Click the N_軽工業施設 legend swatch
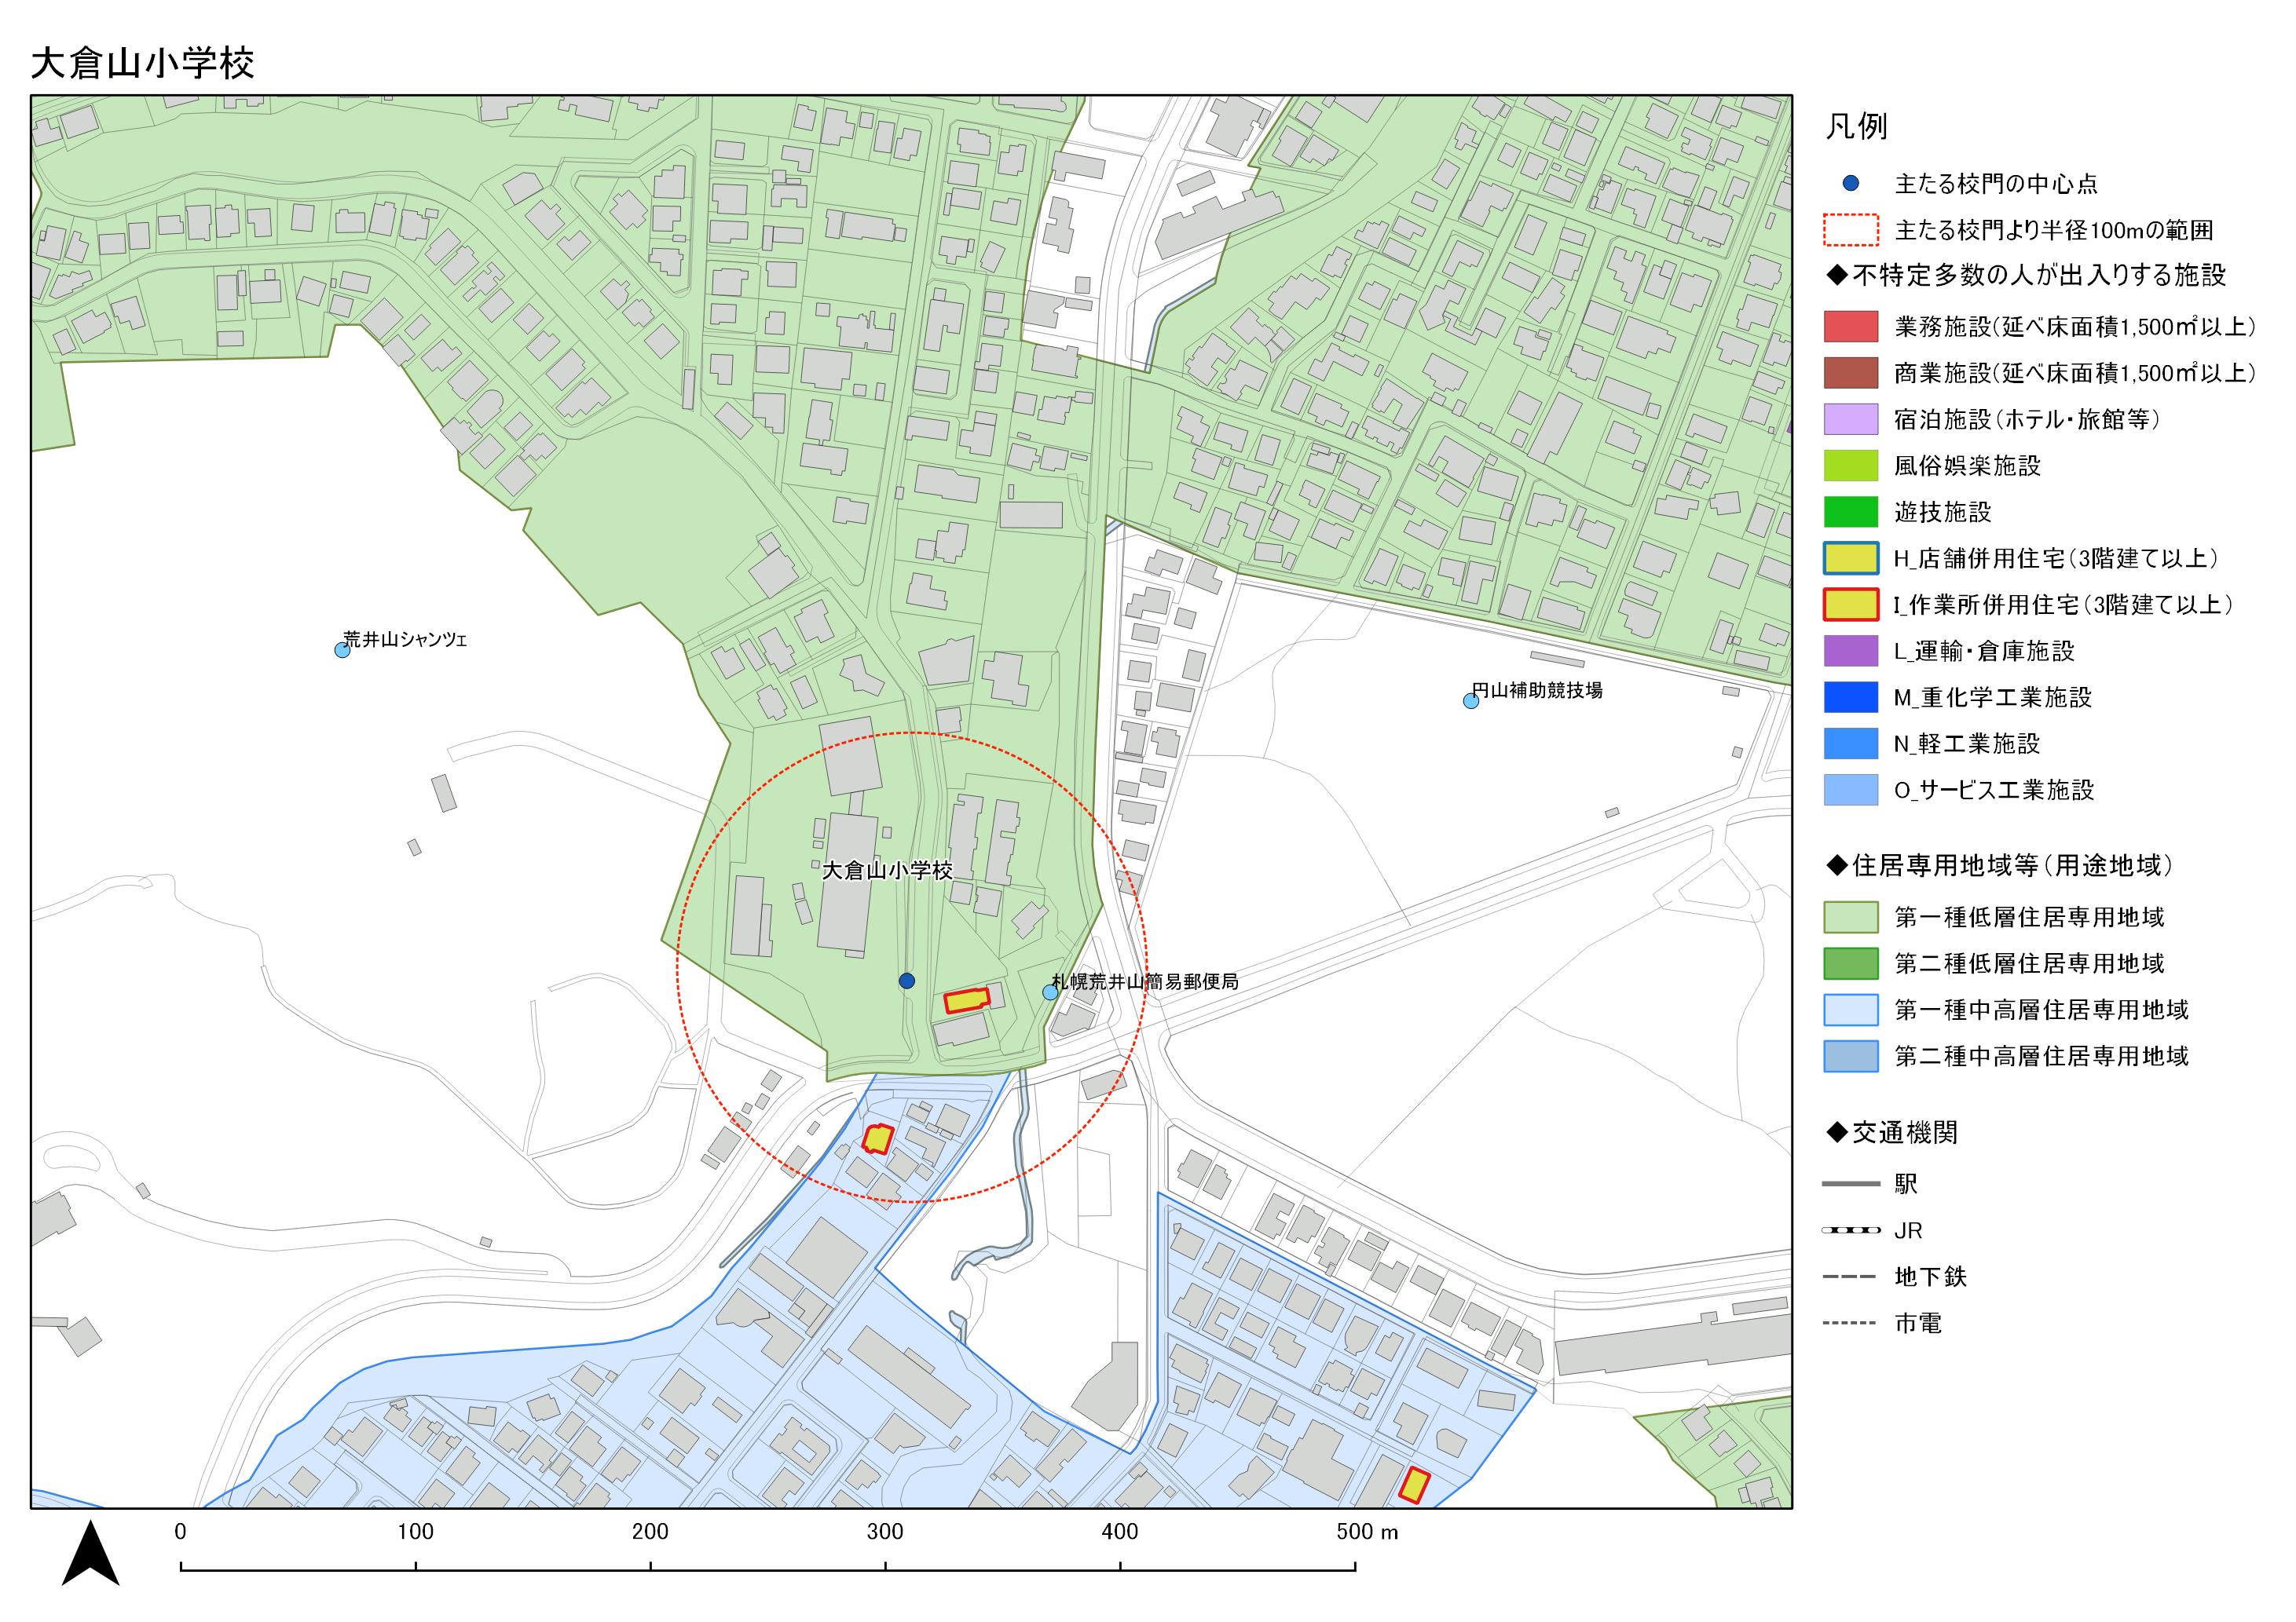The image size is (2296, 1622). [x=1850, y=743]
